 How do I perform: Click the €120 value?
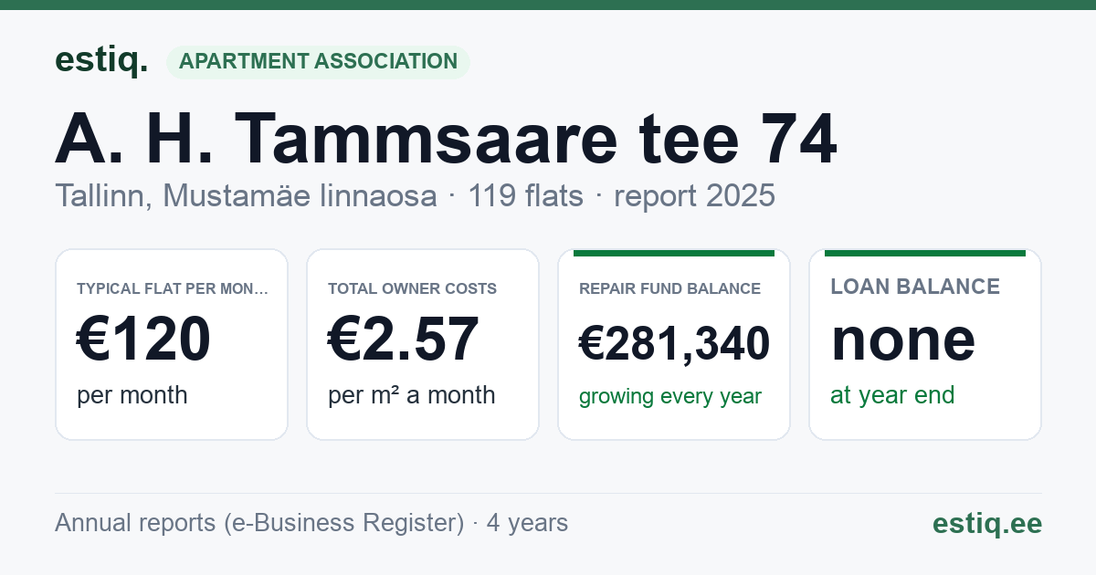(143, 340)
